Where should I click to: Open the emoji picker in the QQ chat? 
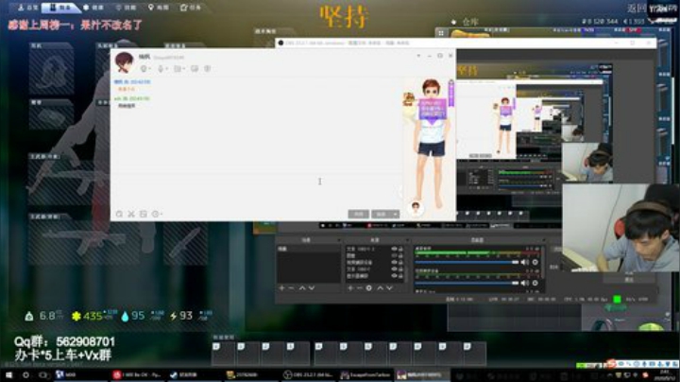119,214
